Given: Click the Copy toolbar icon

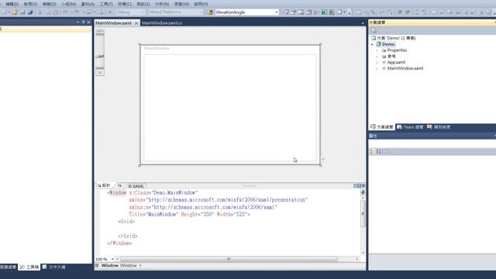Looking at the screenshot, I should (x=48, y=12).
